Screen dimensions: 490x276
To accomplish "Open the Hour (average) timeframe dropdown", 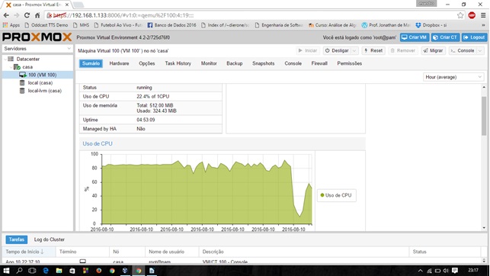I will pos(453,77).
